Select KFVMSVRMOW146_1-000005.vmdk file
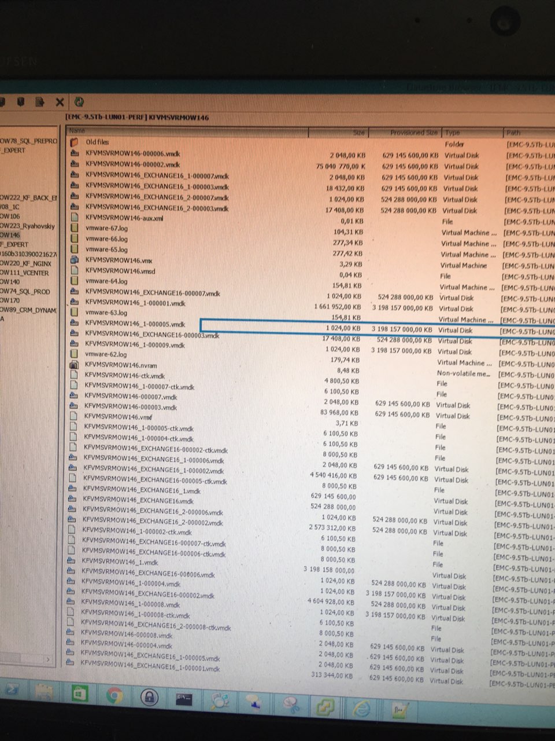 pyautogui.click(x=135, y=324)
